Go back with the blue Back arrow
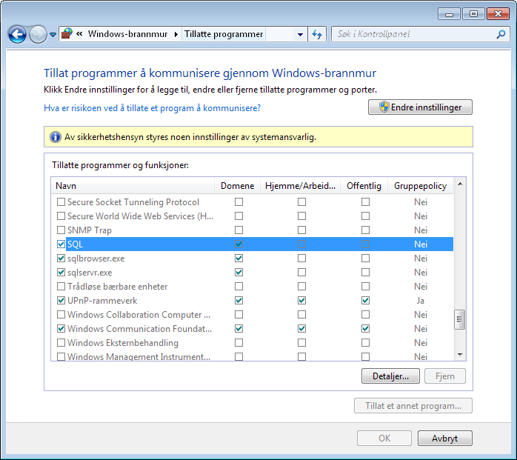 pyautogui.click(x=17, y=34)
